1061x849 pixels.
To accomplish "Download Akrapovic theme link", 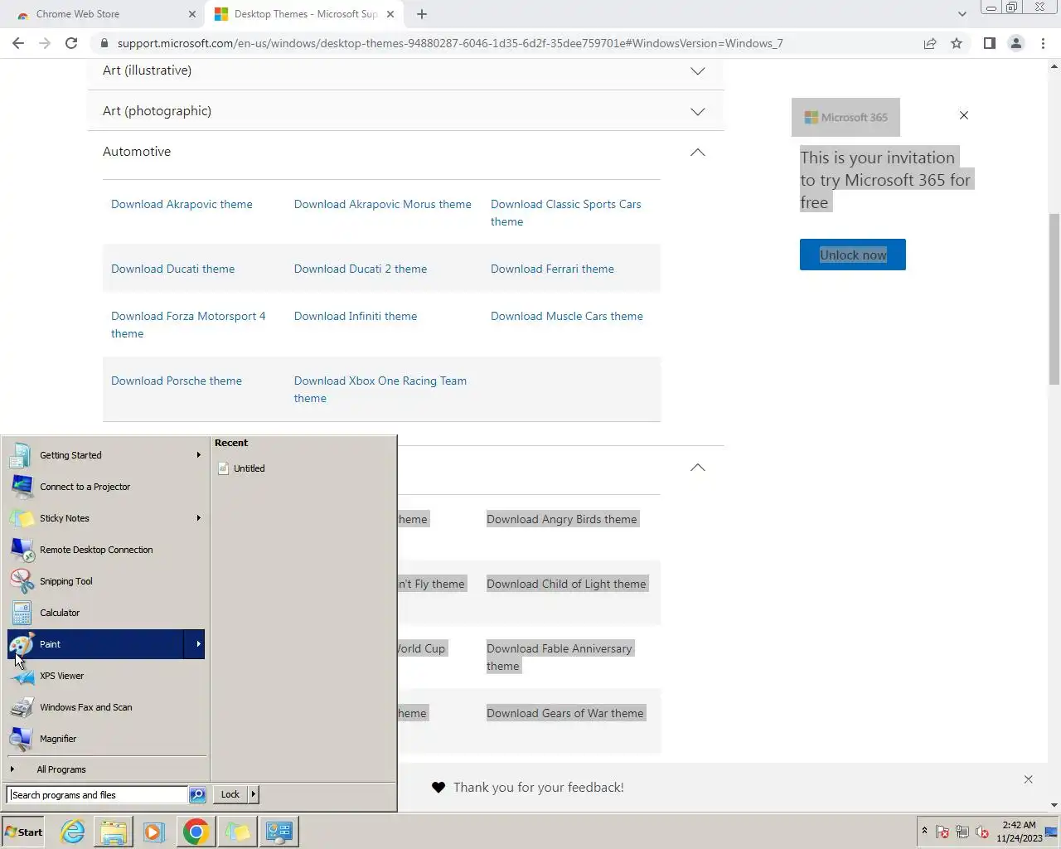I will click(x=182, y=204).
